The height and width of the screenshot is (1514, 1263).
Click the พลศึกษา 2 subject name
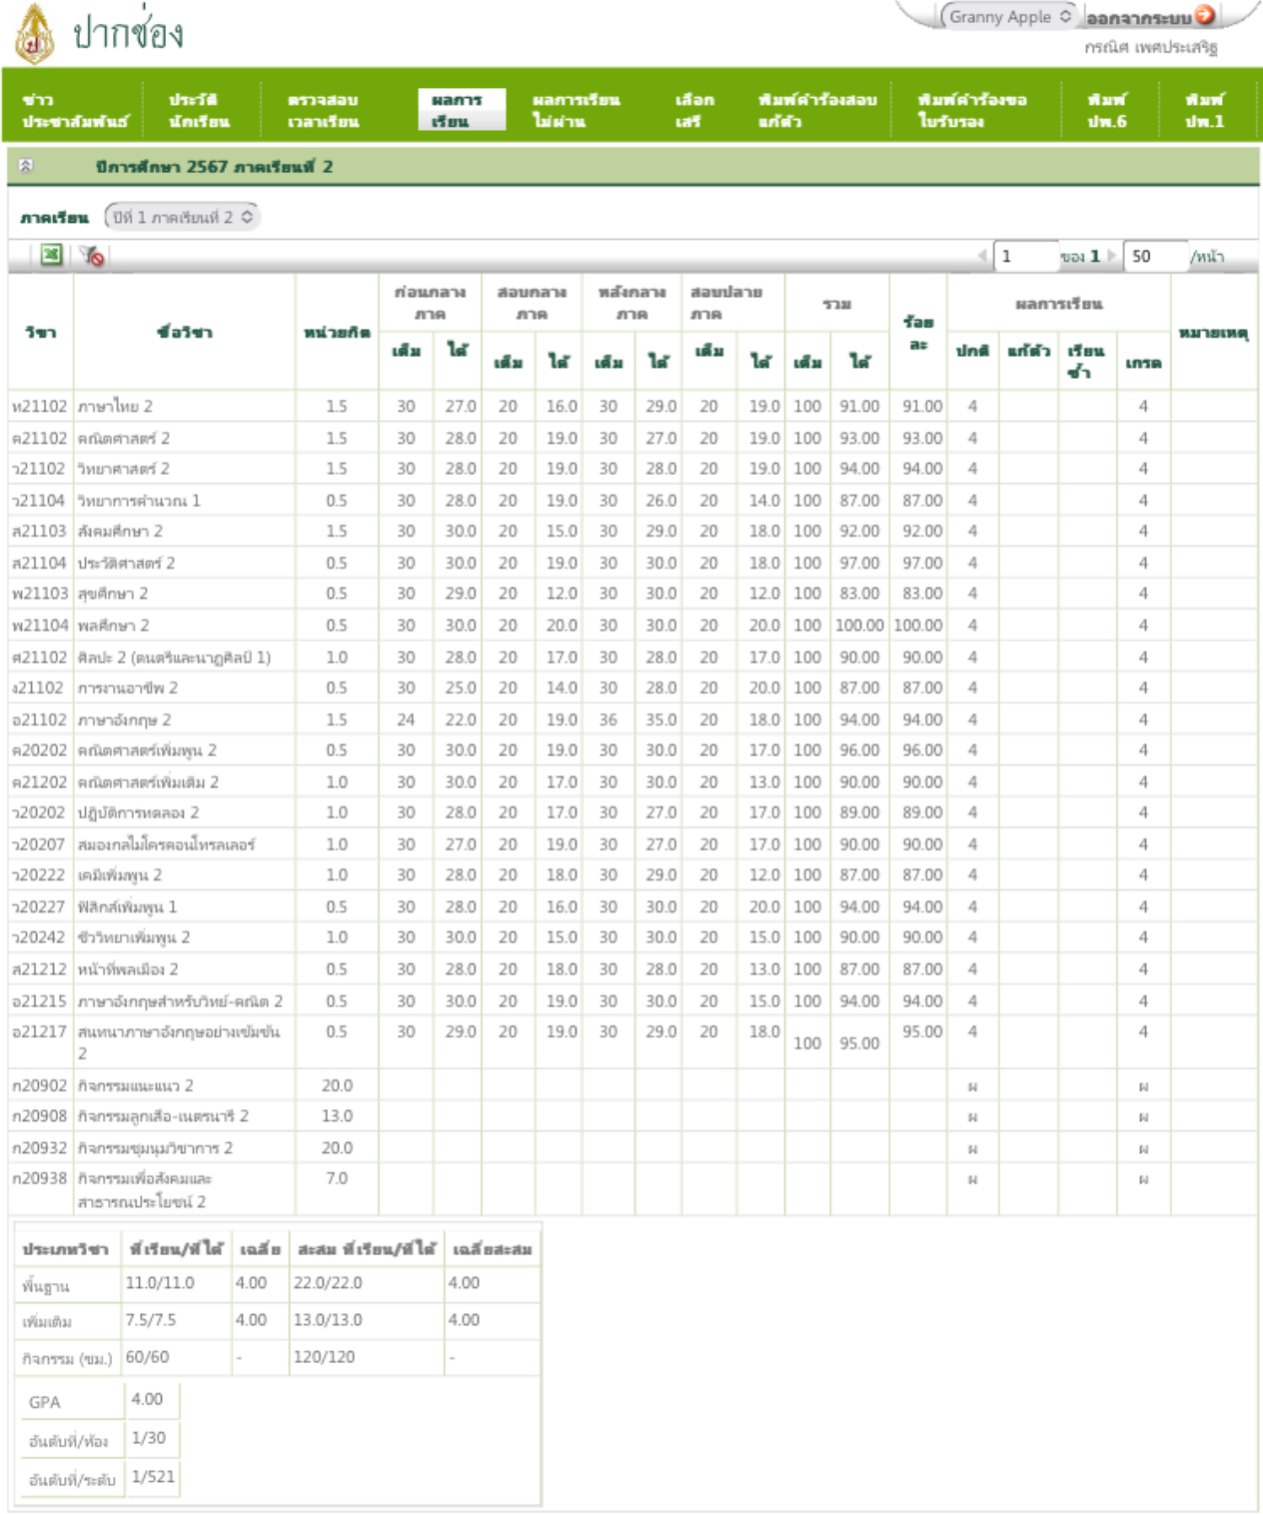point(113,625)
